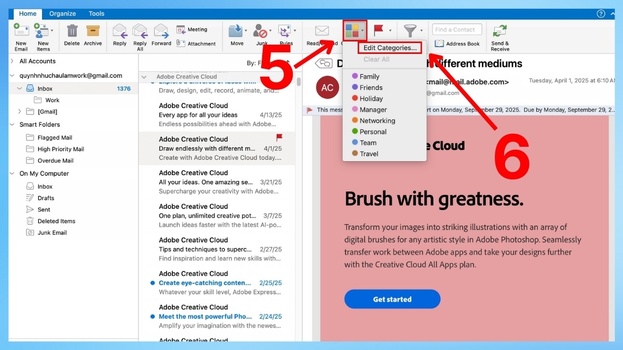Select the Friends category
Image resolution: width=623 pixels, height=350 pixels.
click(385, 88)
